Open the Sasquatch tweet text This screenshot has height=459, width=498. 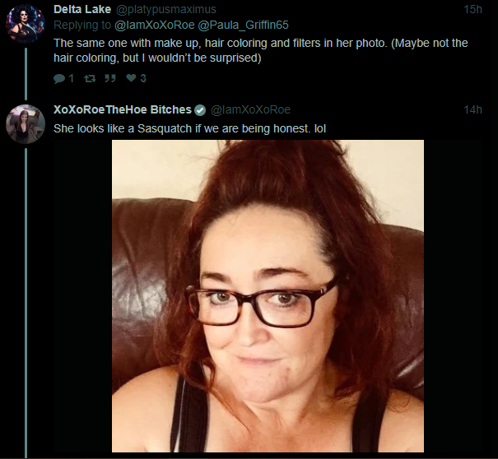(x=189, y=128)
